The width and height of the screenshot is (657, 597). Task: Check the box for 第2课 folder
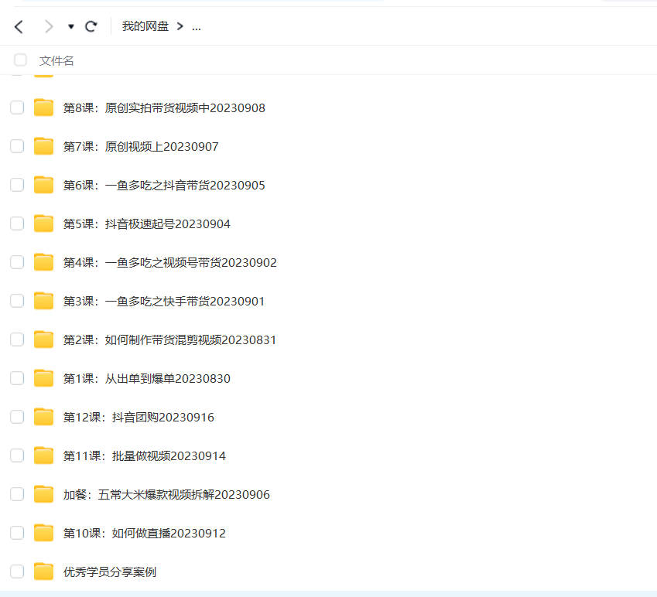pyautogui.click(x=17, y=339)
